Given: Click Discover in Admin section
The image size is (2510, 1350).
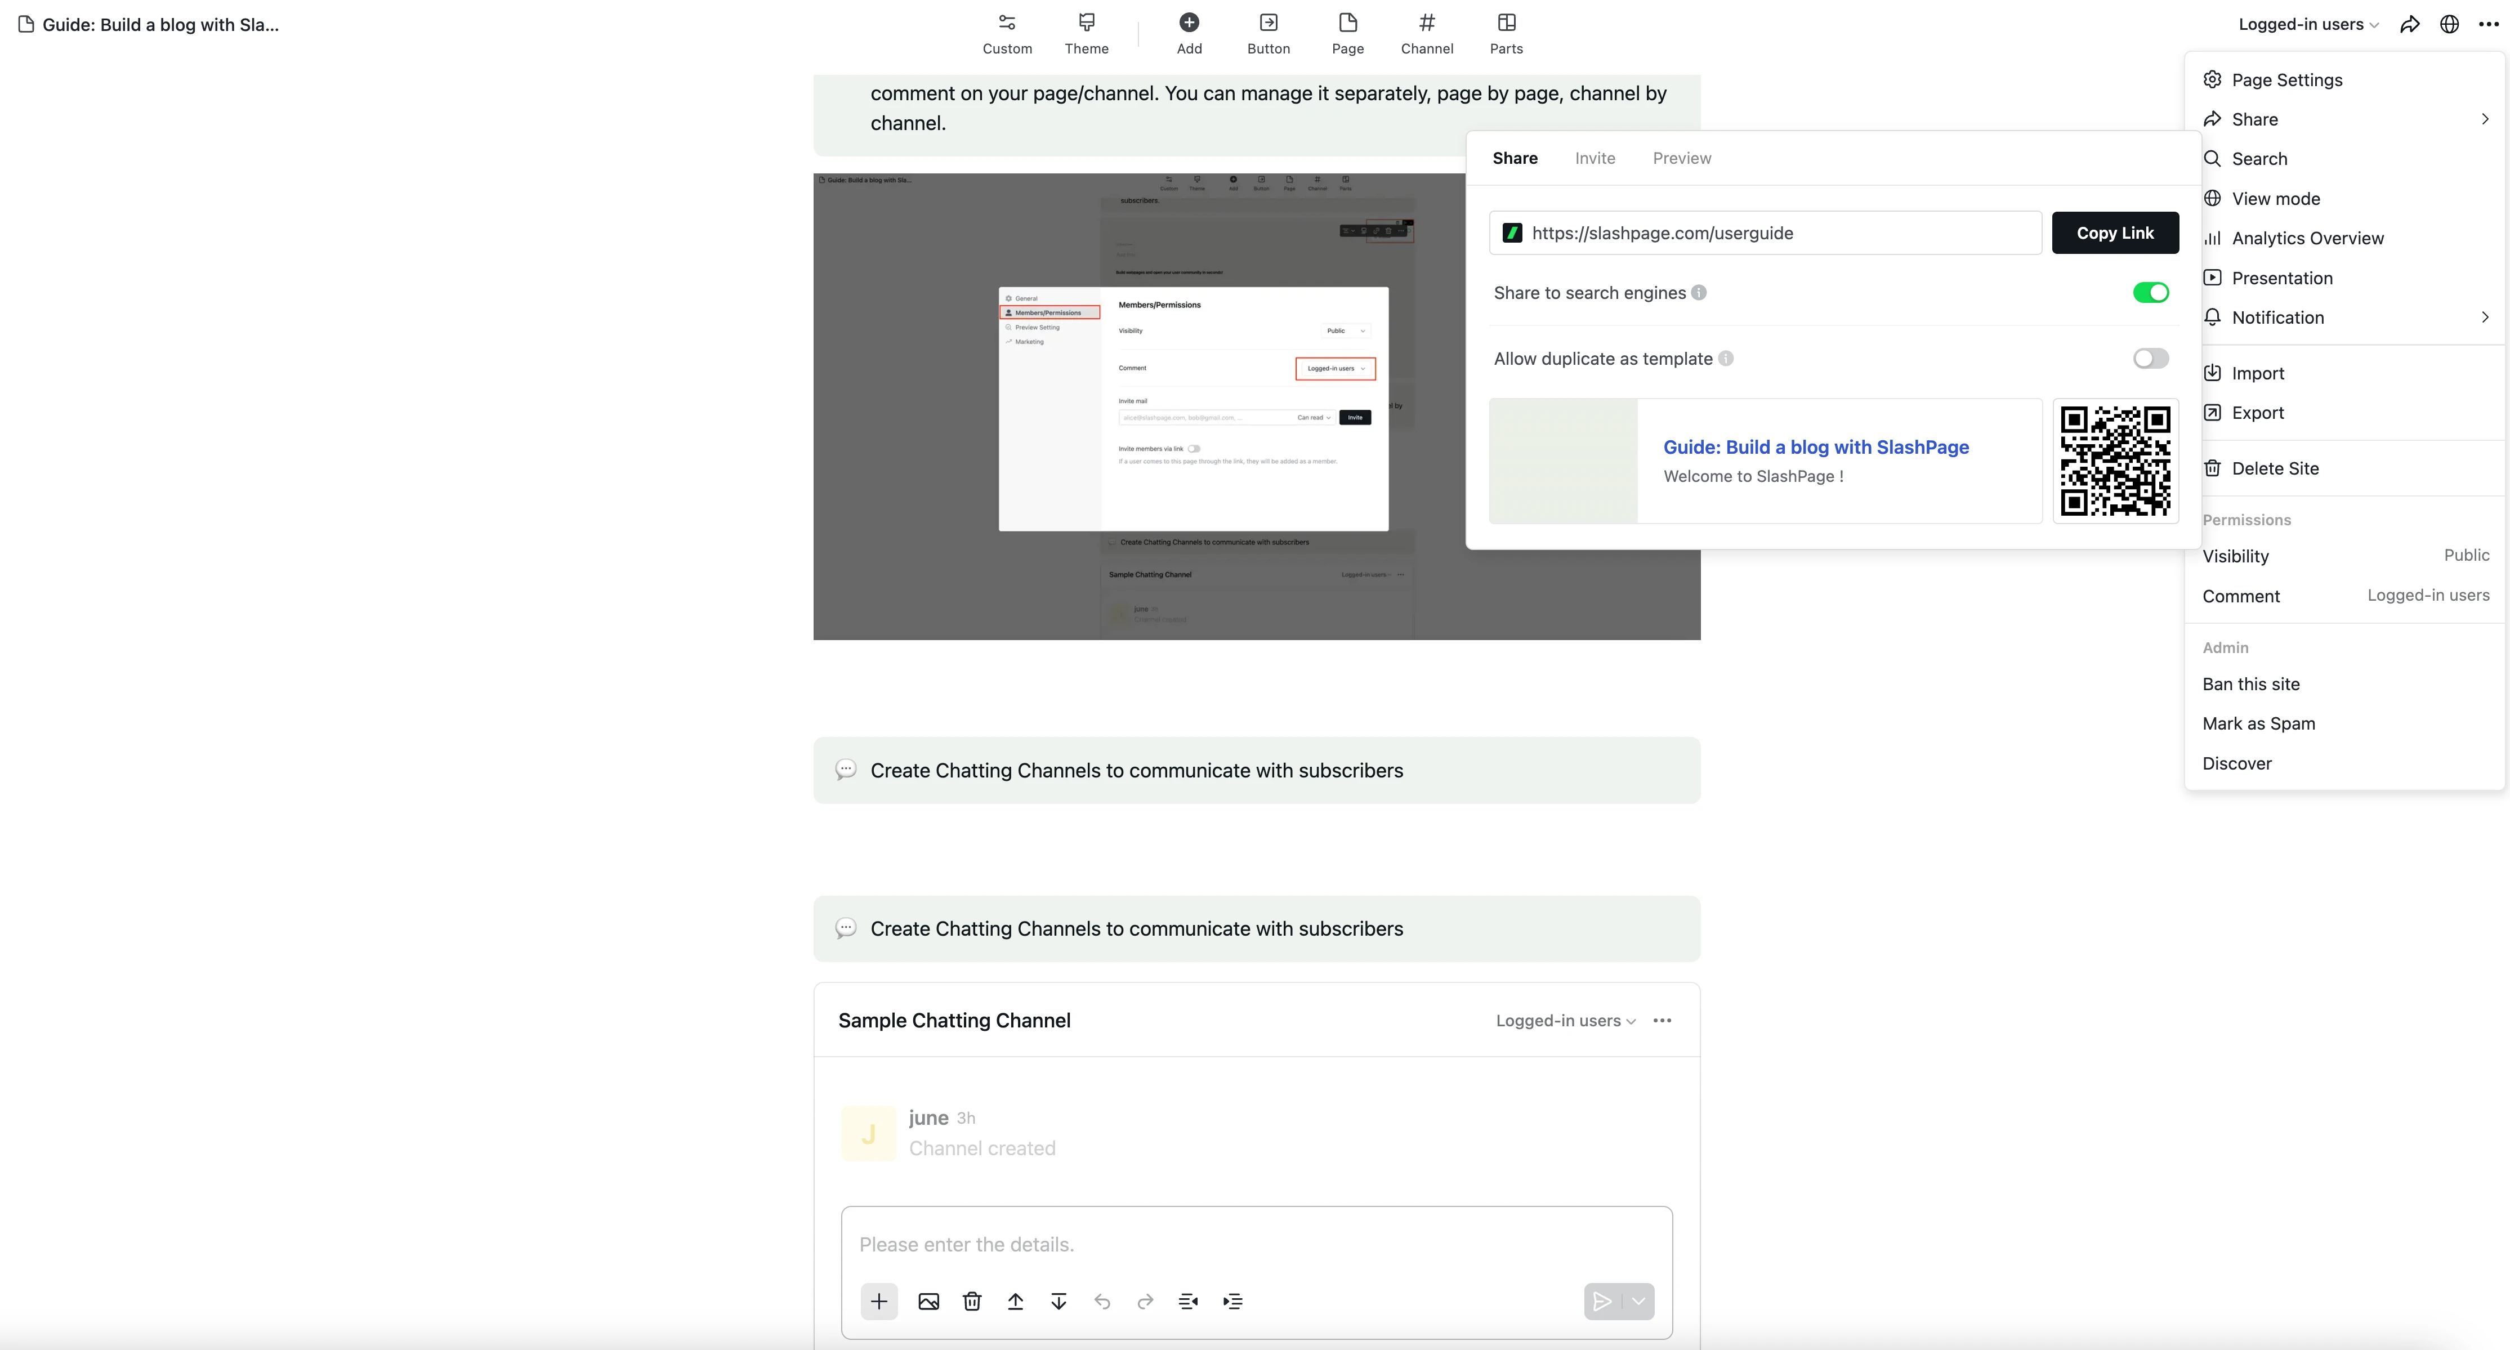Looking at the screenshot, I should (2236, 763).
